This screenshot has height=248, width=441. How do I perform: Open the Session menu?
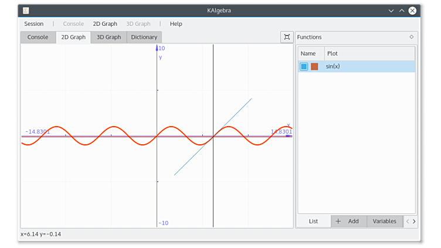(x=33, y=24)
